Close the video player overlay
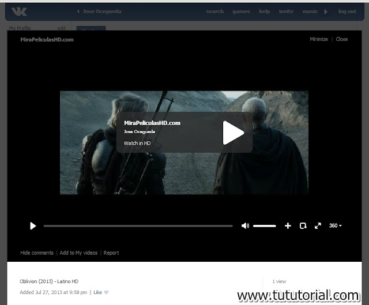 tap(342, 39)
